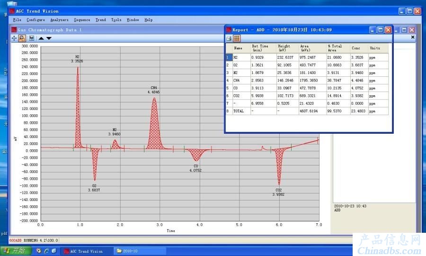Click the CH4 peak label on chart
This screenshot has width=426, height=256.
point(154,90)
